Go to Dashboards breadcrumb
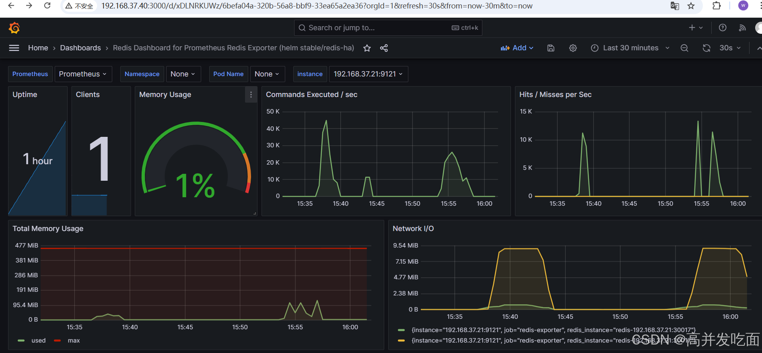 click(x=80, y=48)
